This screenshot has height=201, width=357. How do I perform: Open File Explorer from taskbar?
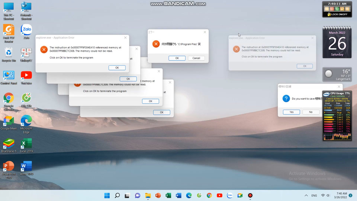(x=148, y=195)
